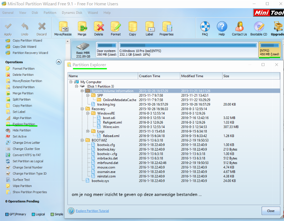Select the C:Windows 10 Pro partition block
This screenshot has height=221, width=284.
[x=188, y=50]
